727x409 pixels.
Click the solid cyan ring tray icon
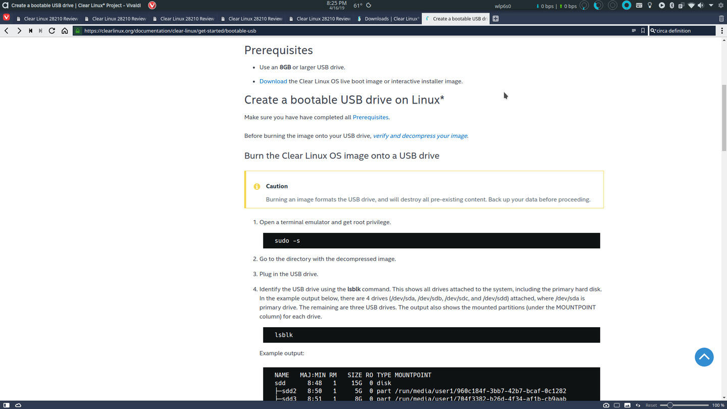click(x=627, y=6)
